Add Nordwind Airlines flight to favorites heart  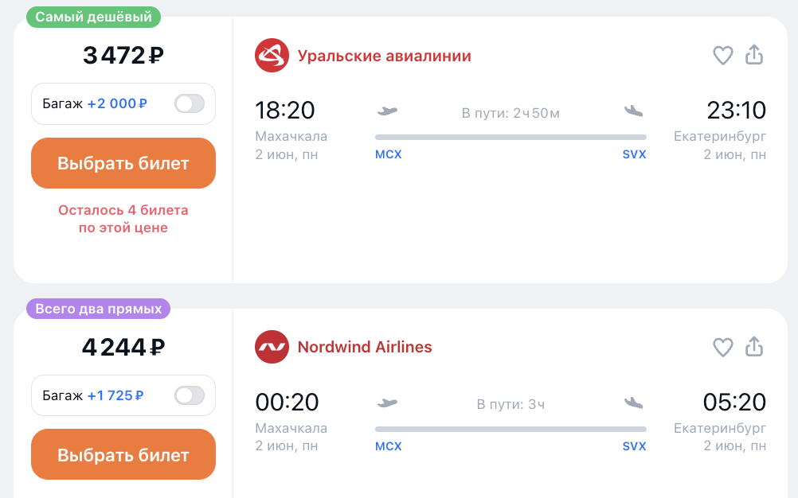coord(722,347)
